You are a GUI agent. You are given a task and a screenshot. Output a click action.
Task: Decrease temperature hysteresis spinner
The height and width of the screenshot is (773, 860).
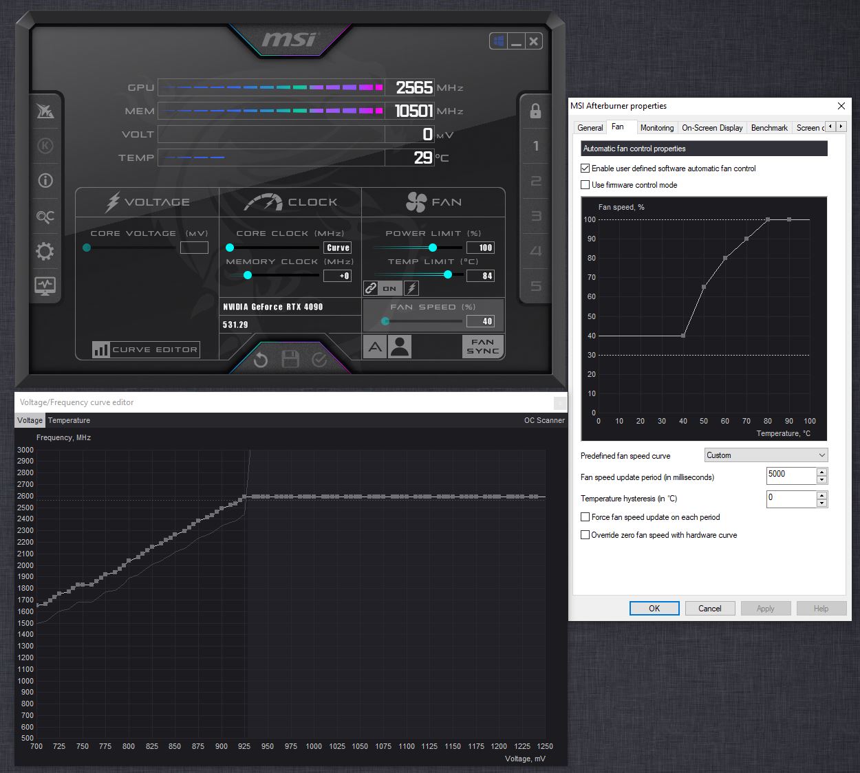point(821,503)
